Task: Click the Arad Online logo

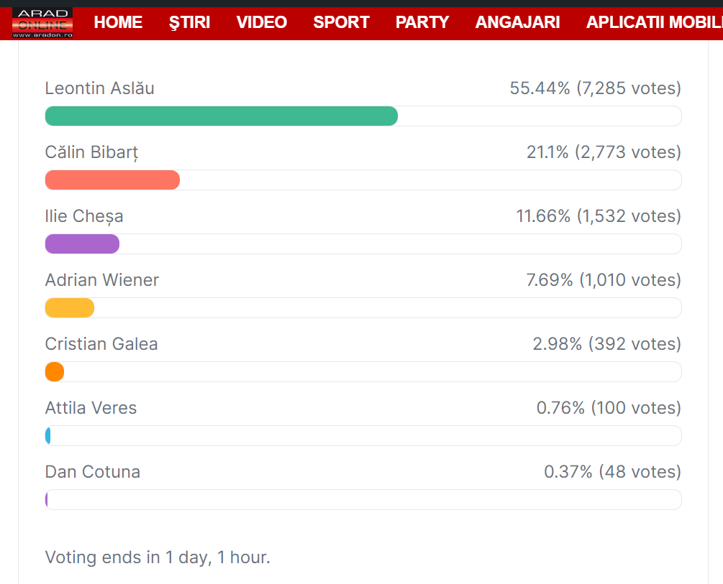Action: (x=42, y=23)
